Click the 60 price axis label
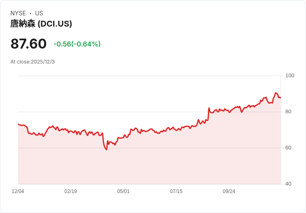Screen dimensions: 306x213 (x=288, y=148)
